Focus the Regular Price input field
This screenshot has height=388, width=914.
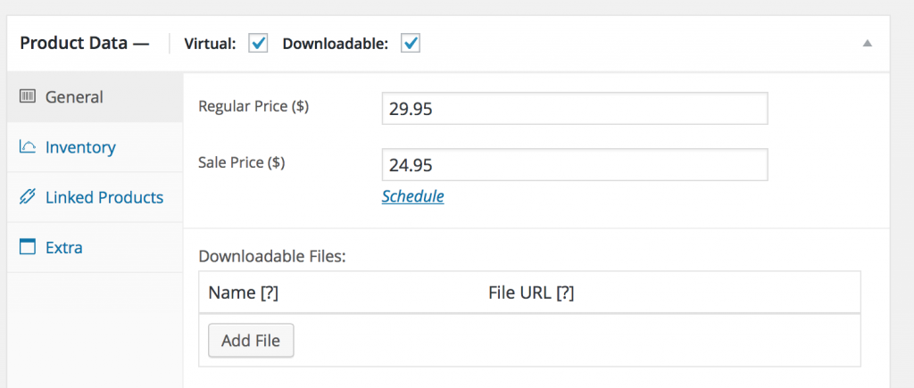click(575, 108)
